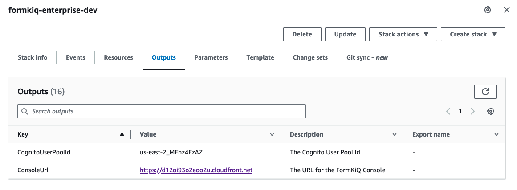Switch to the Parameters tab
Viewport: 517px width, 190px height.
211,57
